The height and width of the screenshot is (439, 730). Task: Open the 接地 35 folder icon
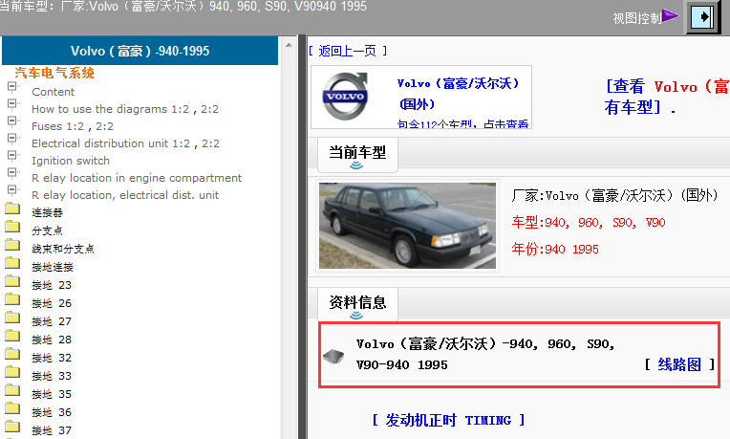pos(12,390)
